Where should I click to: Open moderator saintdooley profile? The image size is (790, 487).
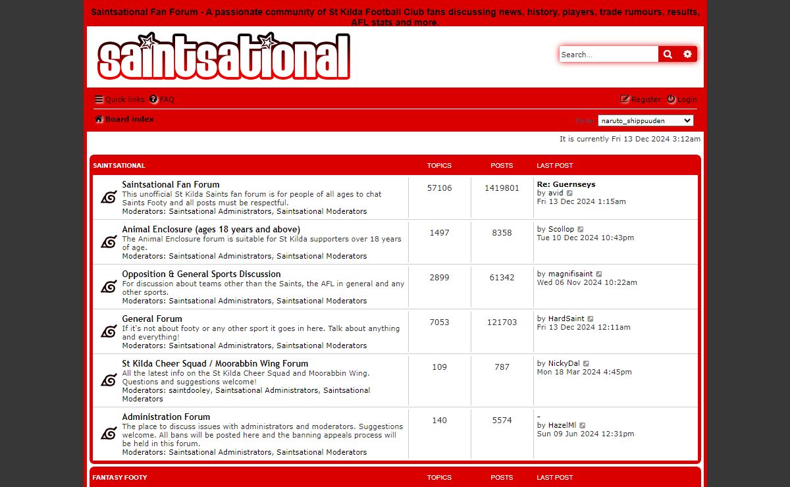coord(190,390)
